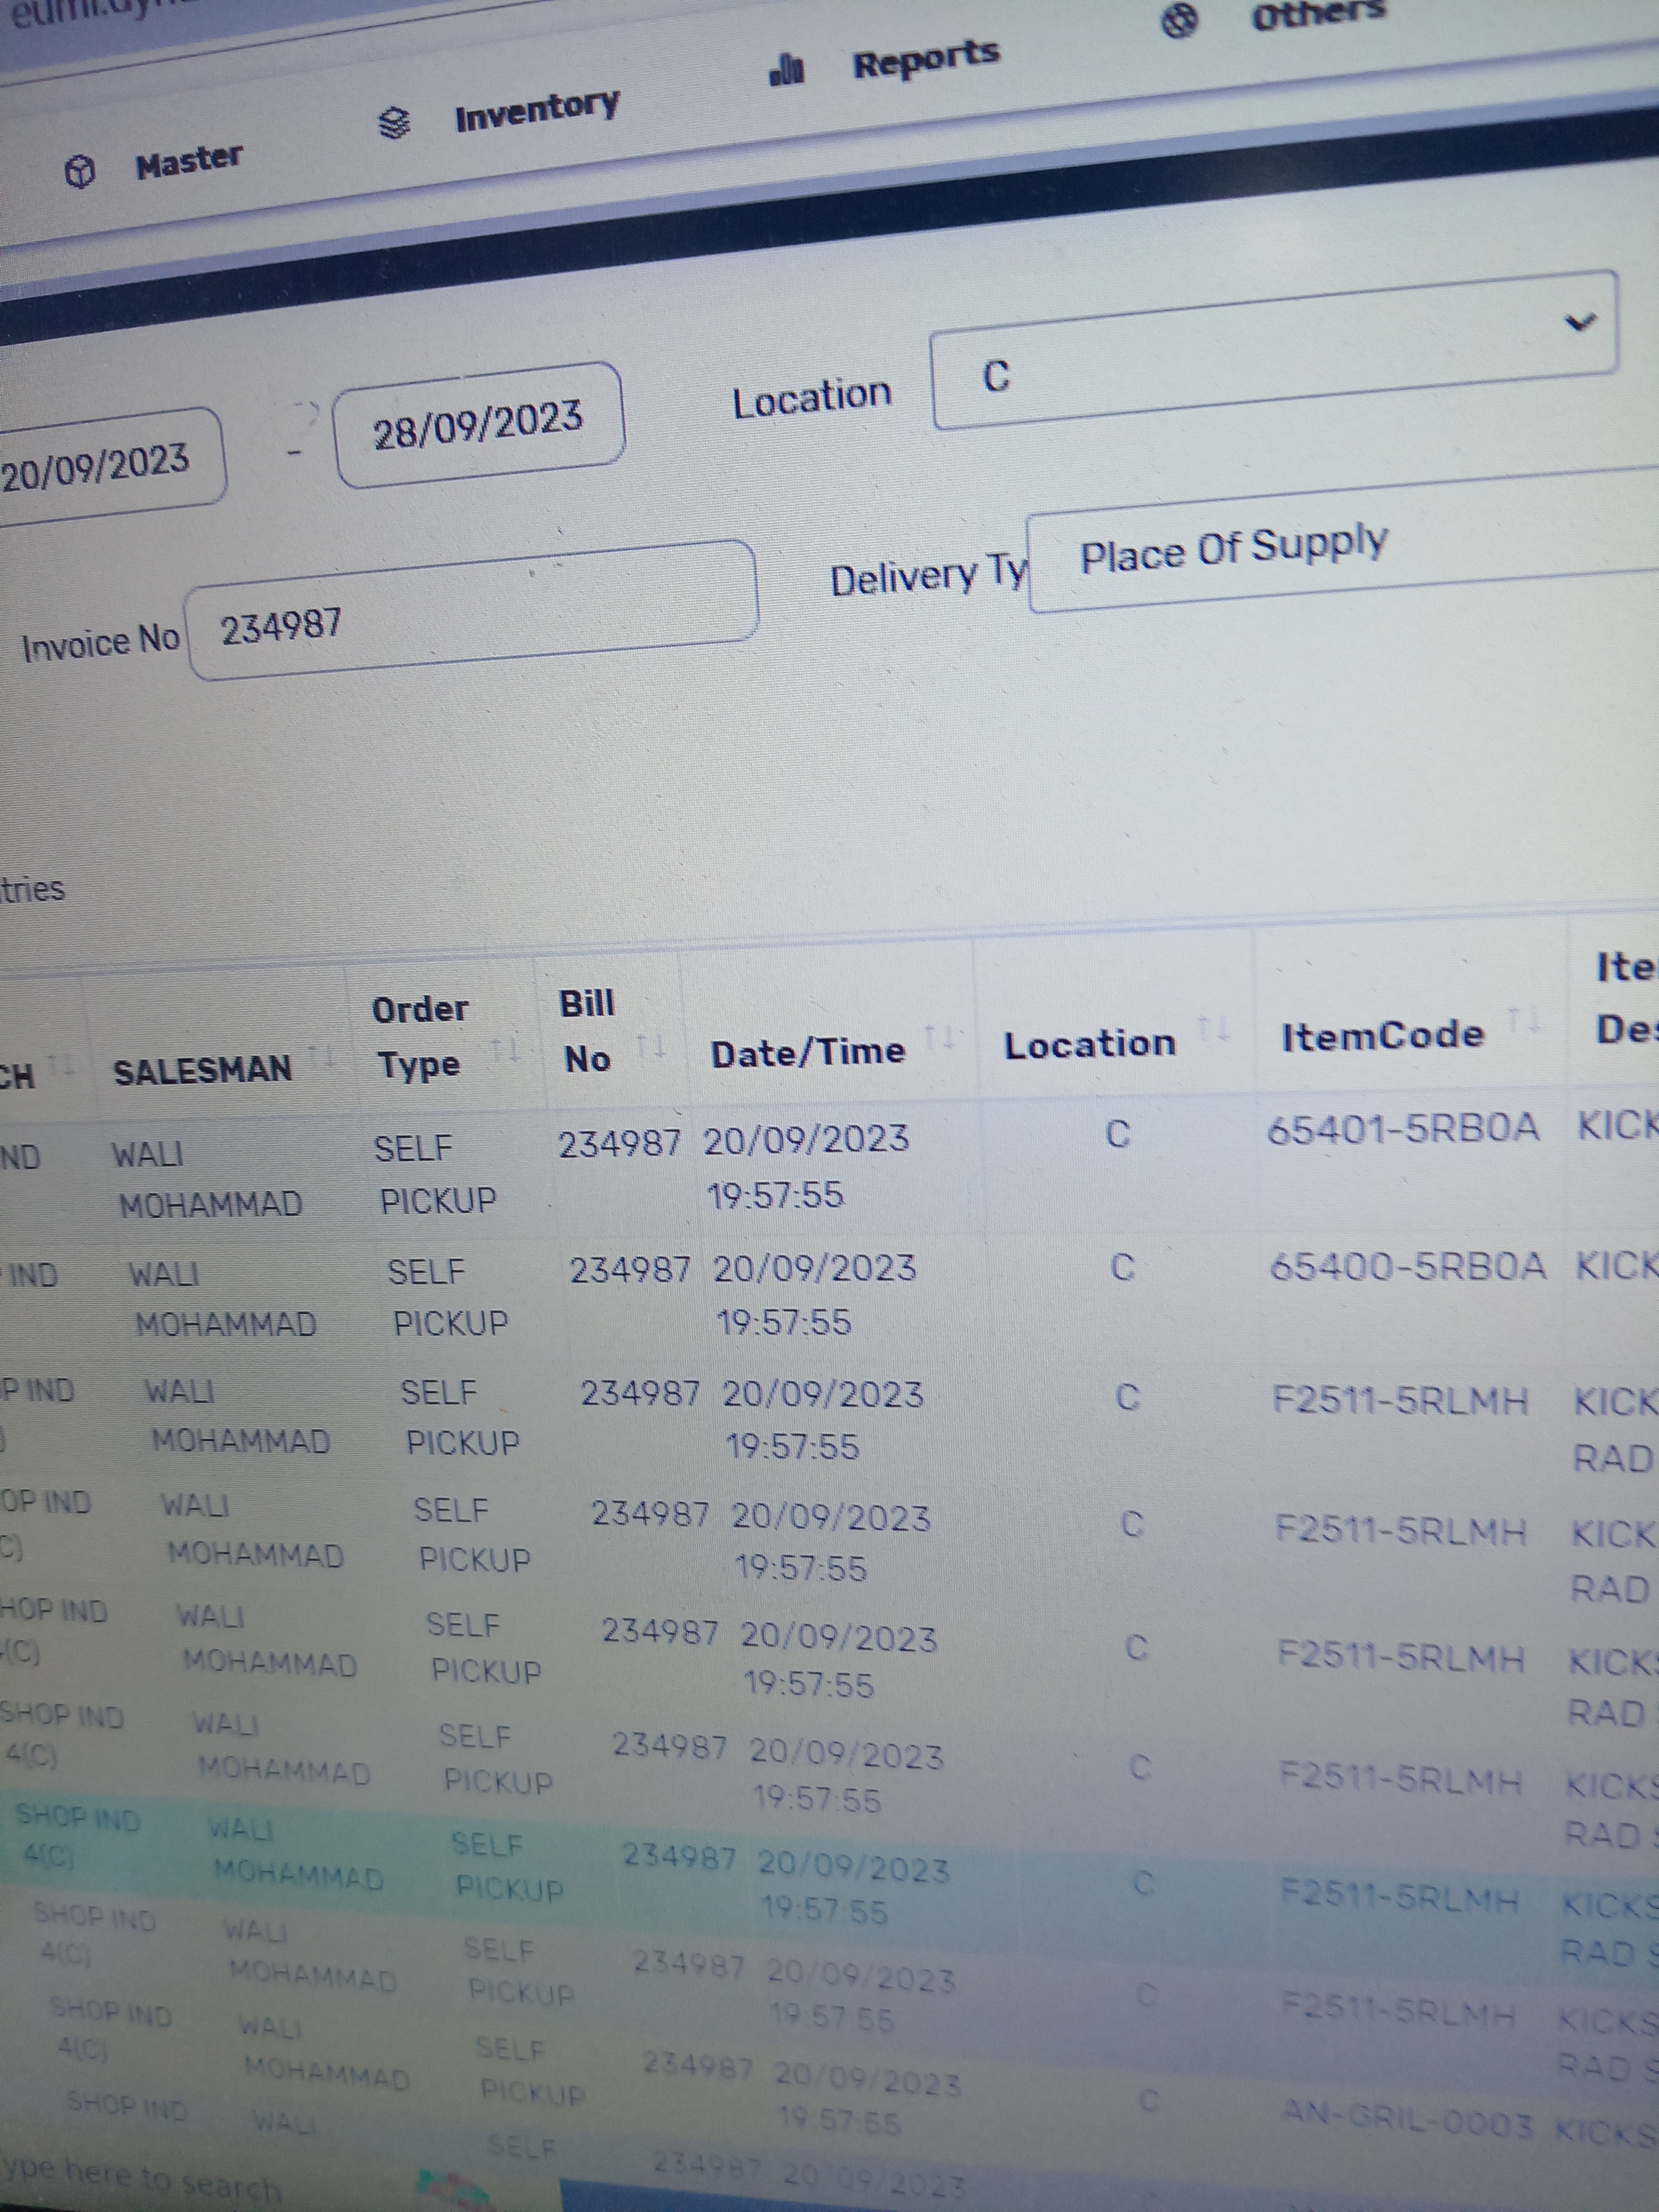The image size is (1659, 2212).
Task: Click the Location column header text
Action: 1089,1044
